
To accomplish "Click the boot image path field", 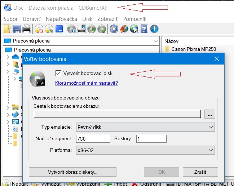I will pyautogui.click(x=117, y=114).
